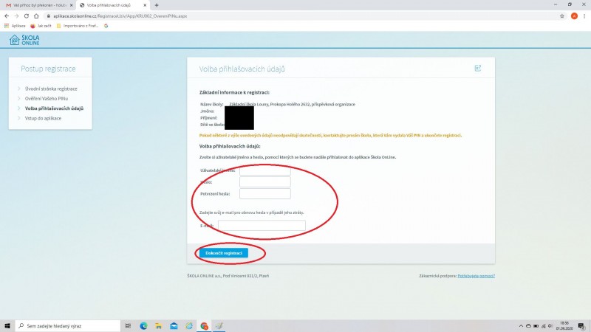Open the Chrome three-dot menu
Image resolution: width=591 pixels, height=332 pixels.
pos(584,15)
